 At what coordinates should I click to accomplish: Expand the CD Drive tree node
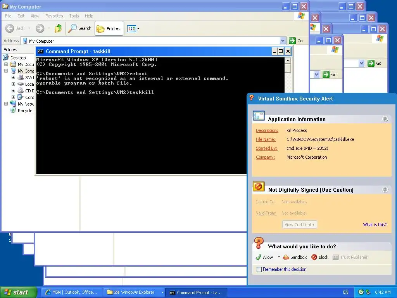(14, 91)
